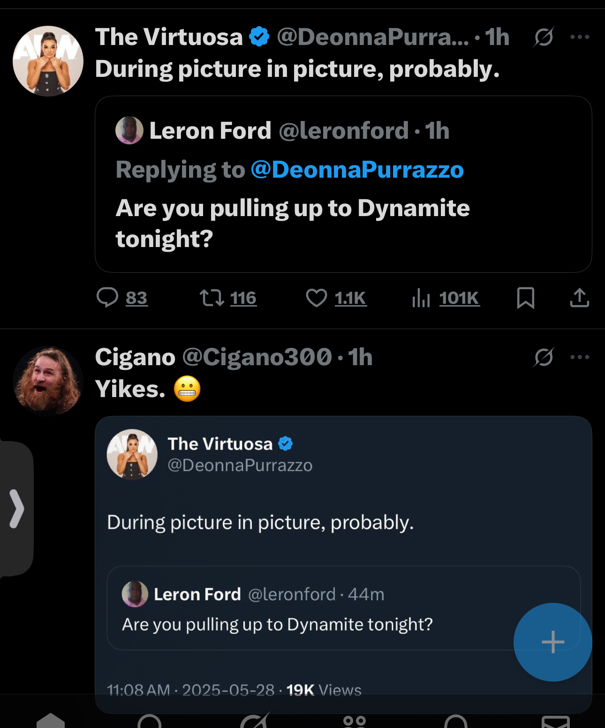Open Grok icon on The Virtuosa's tweet
This screenshot has height=728, width=605.
[x=544, y=37]
